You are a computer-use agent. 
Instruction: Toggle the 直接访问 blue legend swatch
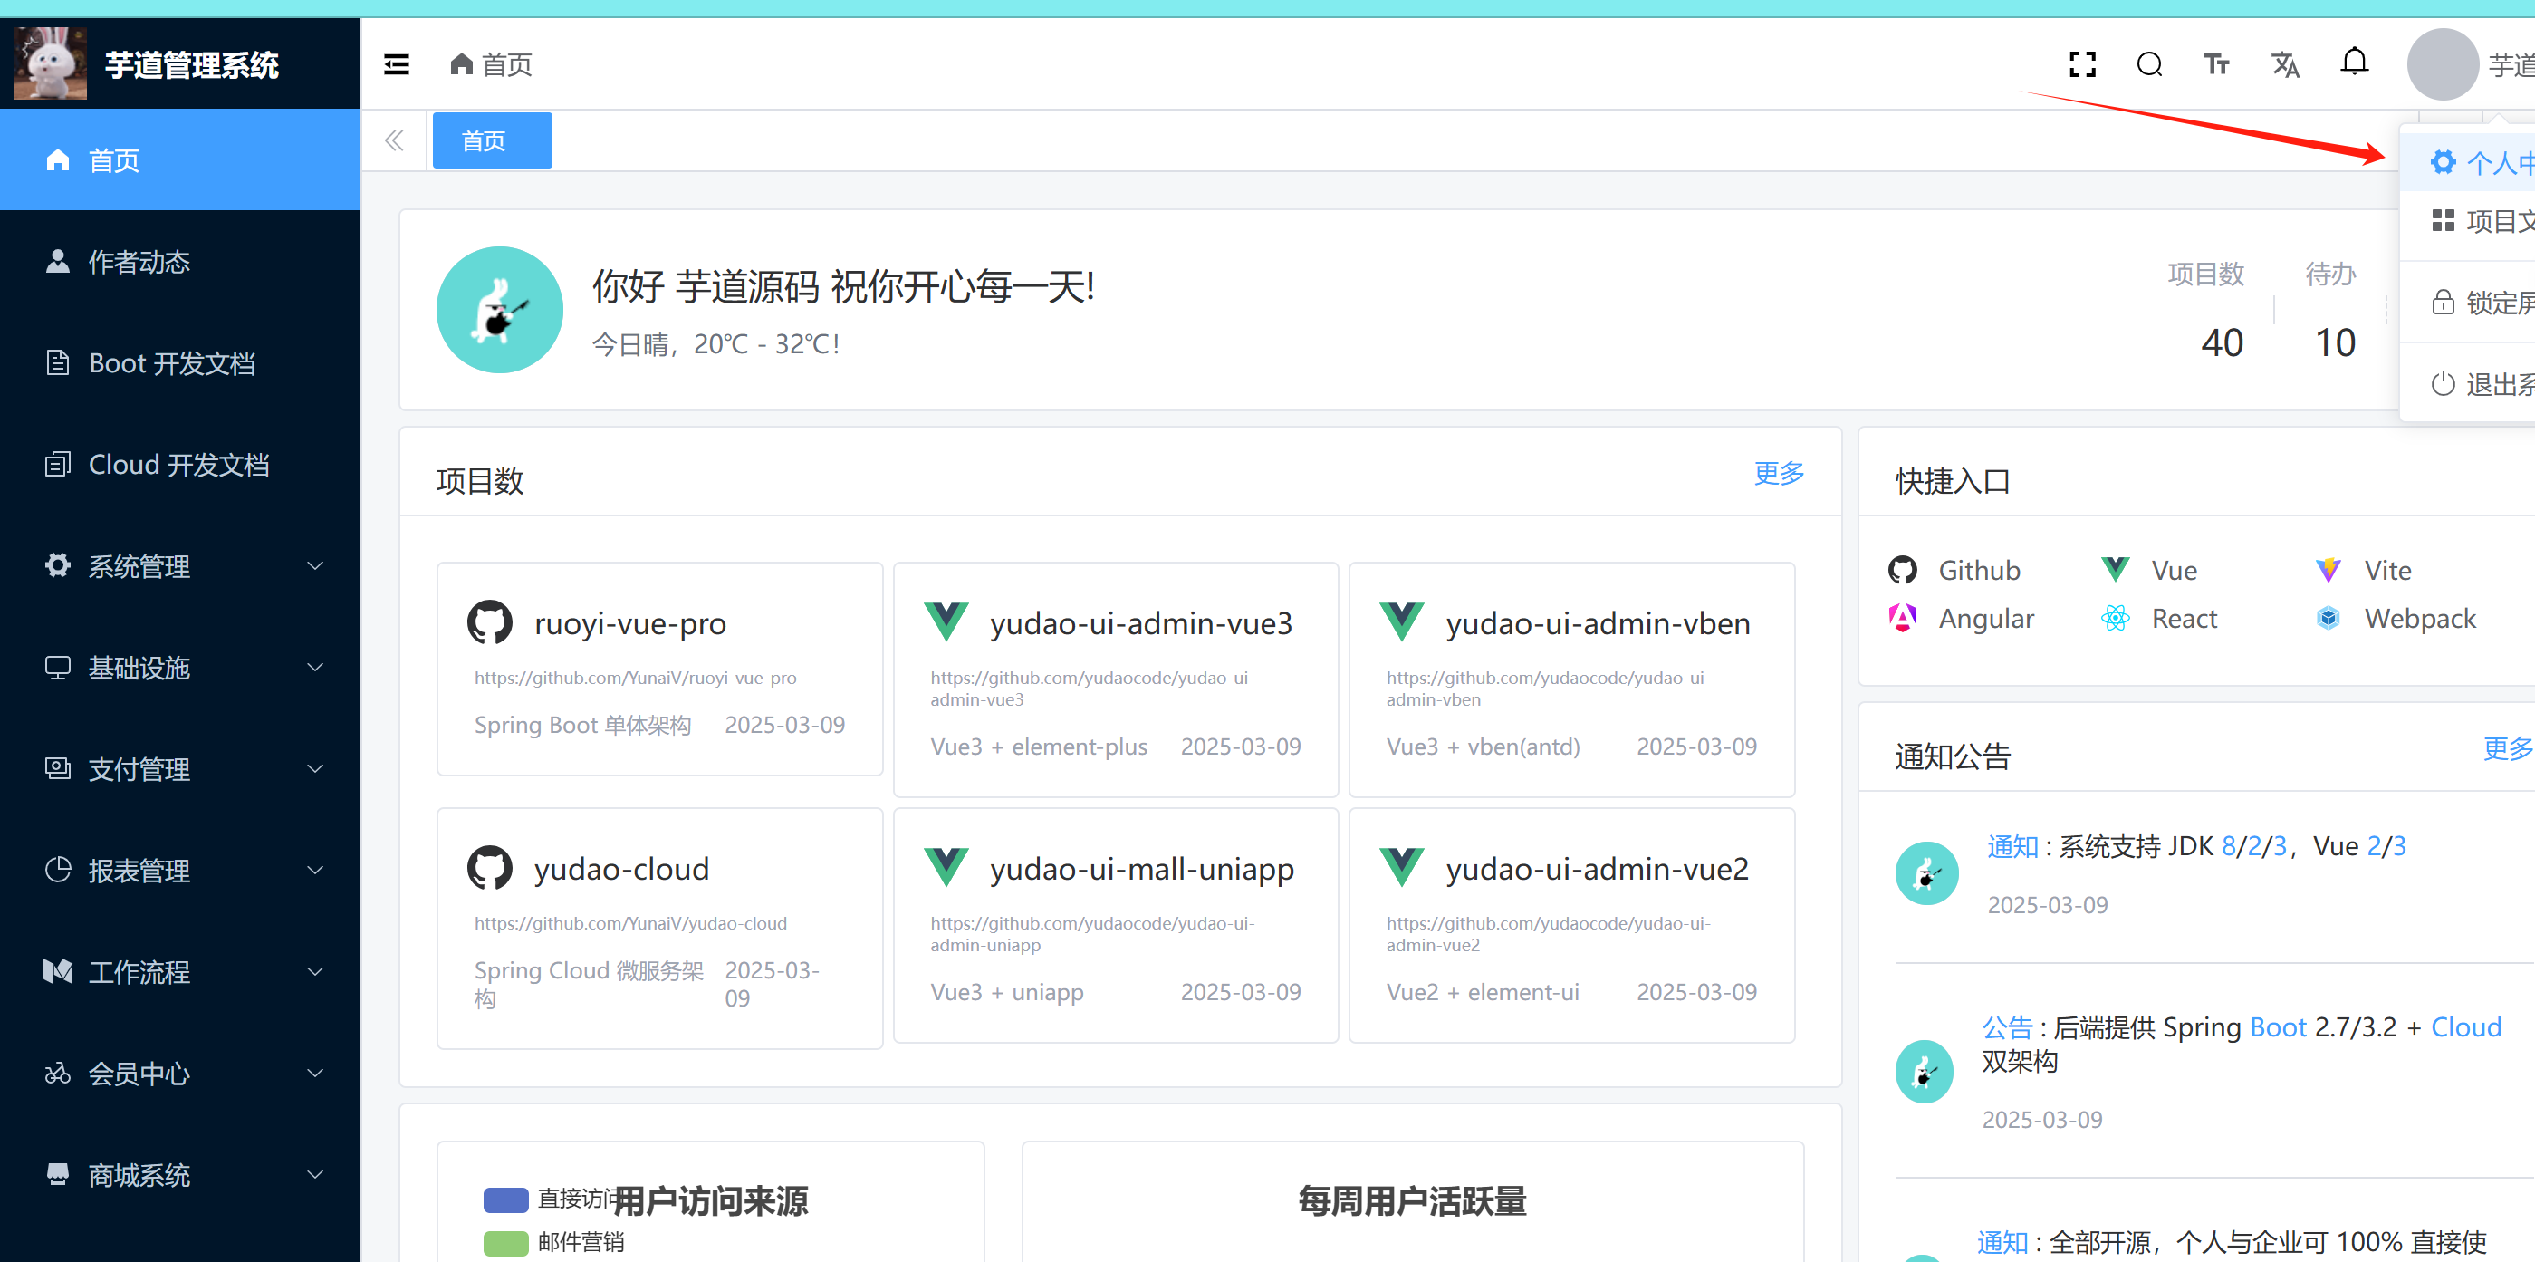[505, 1200]
